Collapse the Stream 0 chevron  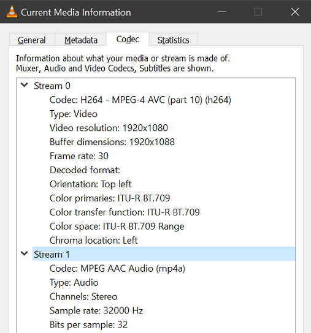[x=25, y=85]
